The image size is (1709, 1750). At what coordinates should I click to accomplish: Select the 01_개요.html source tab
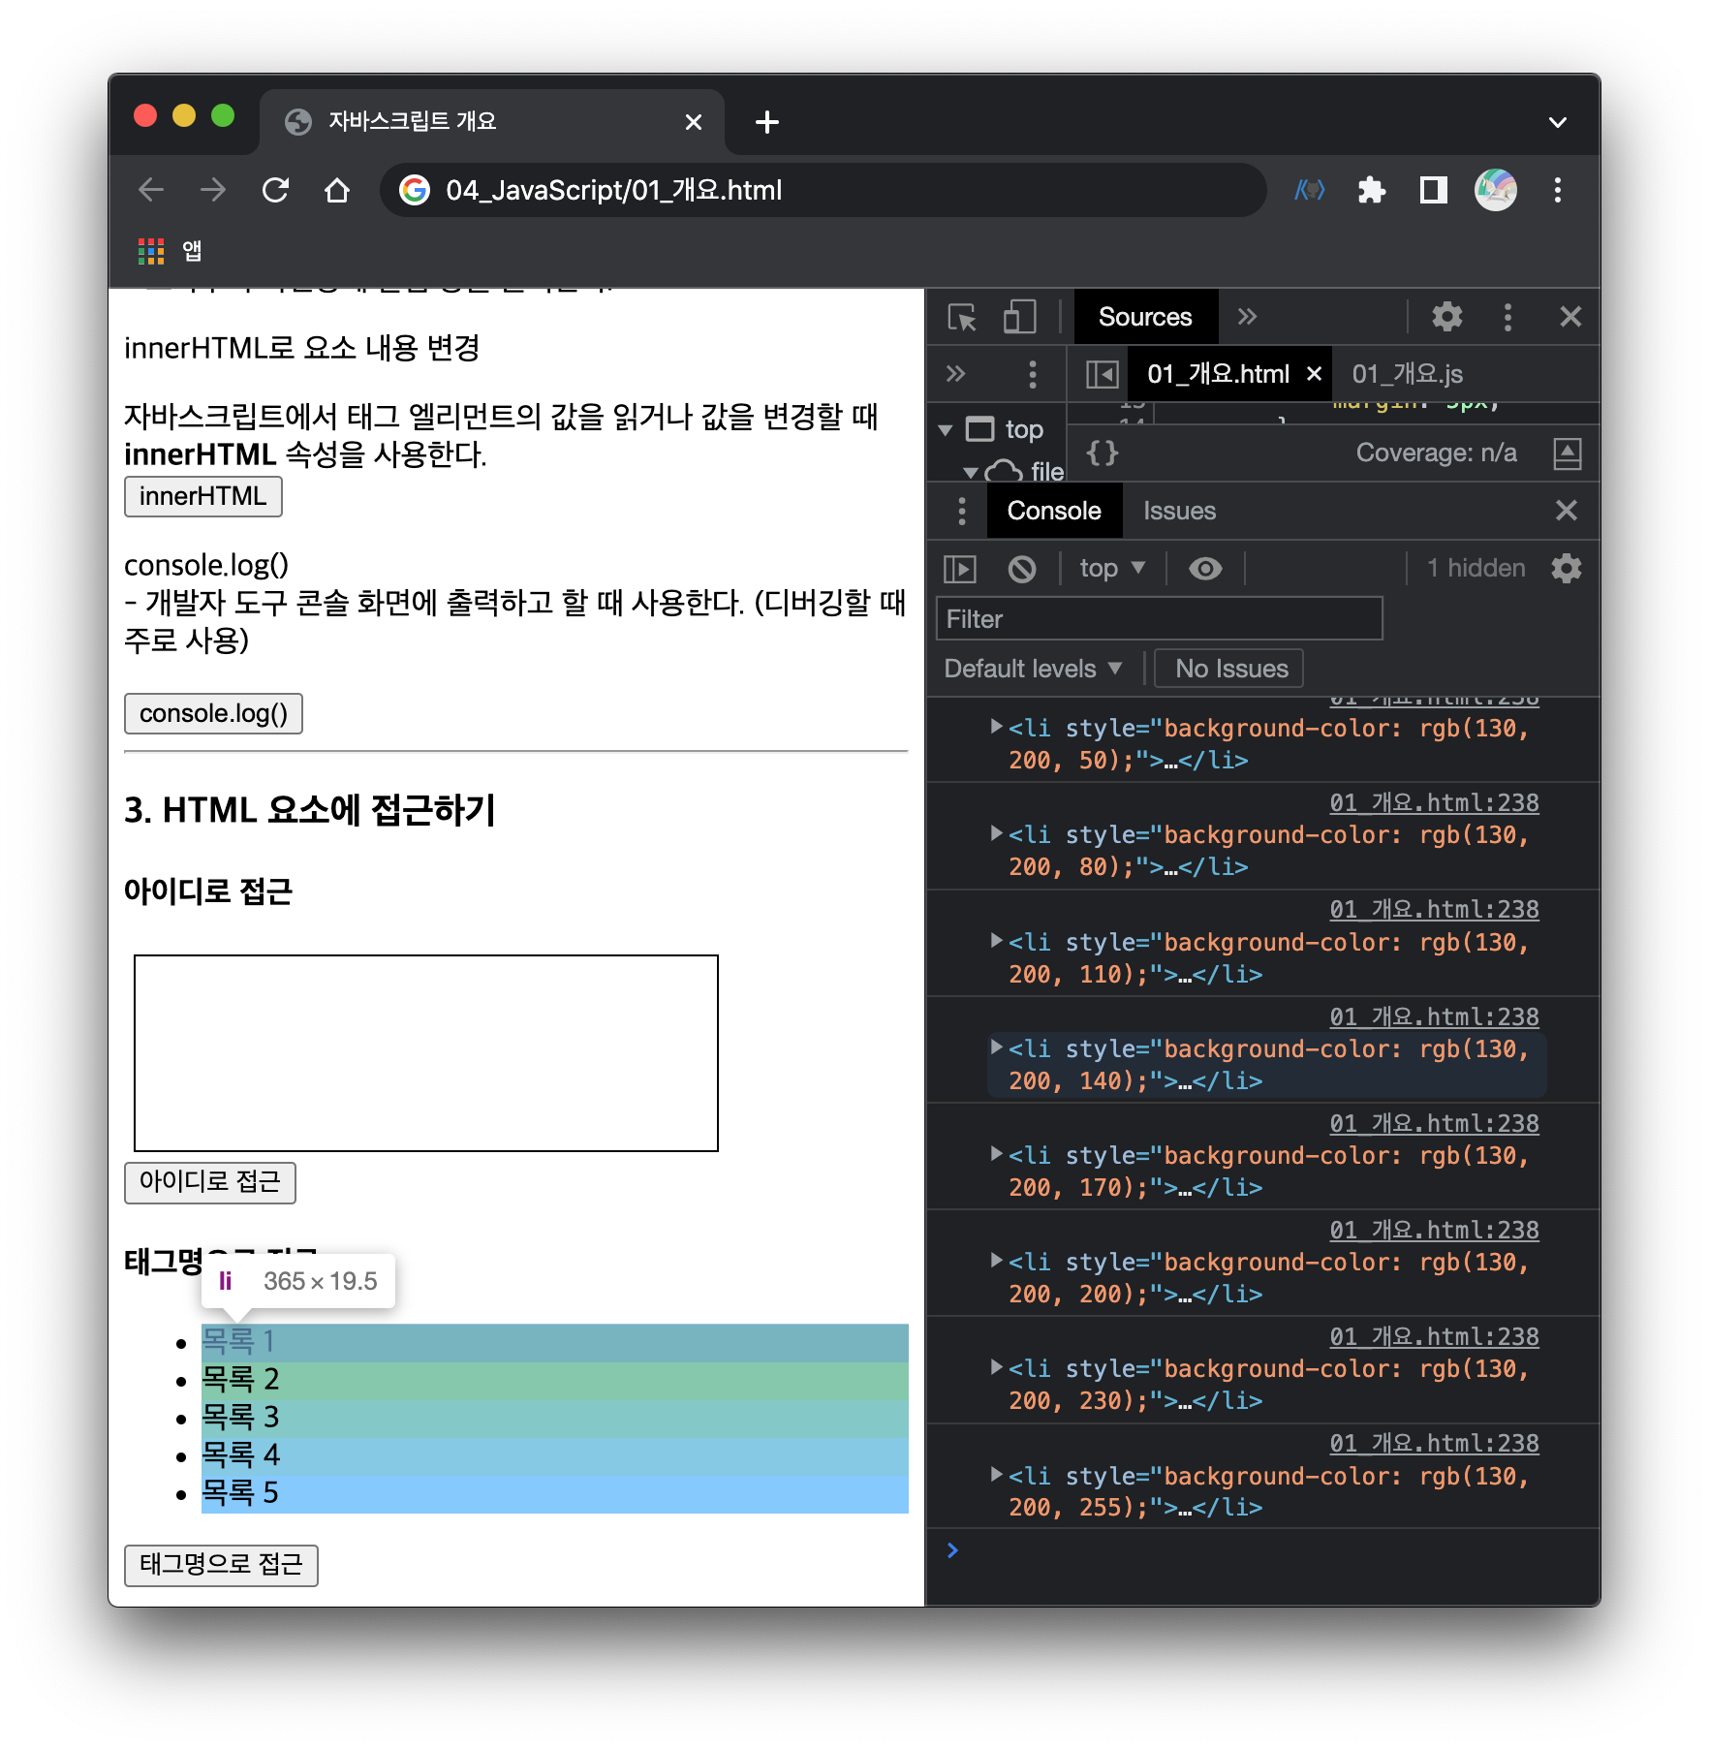[1218, 374]
